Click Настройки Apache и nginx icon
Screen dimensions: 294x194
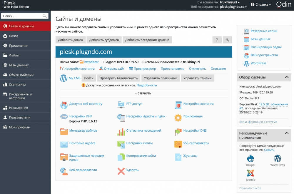click(121, 118)
